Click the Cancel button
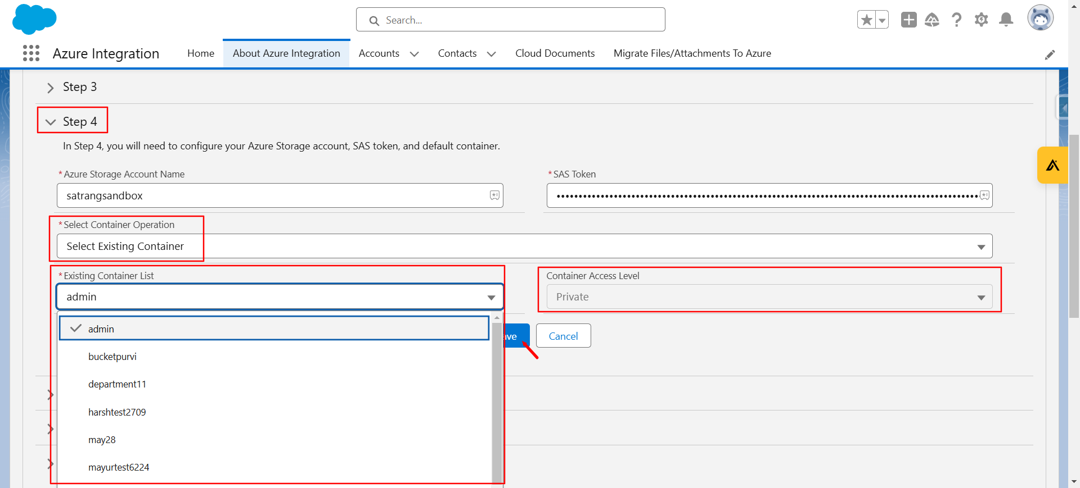1080x488 pixels. (563, 336)
